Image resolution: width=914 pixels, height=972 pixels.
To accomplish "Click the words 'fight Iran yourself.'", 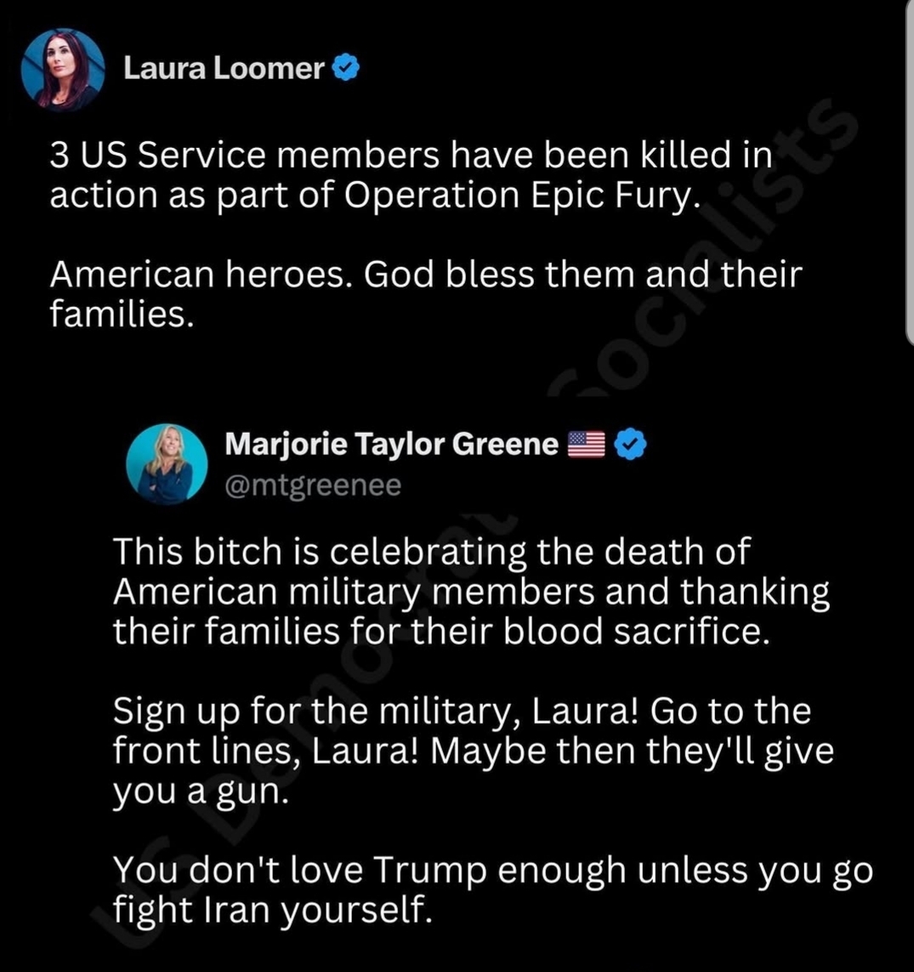I will pos(272,909).
